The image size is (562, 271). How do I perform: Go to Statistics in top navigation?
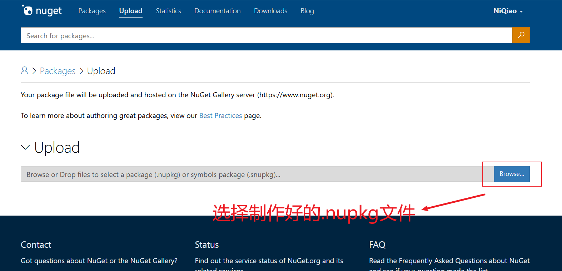pos(168,11)
